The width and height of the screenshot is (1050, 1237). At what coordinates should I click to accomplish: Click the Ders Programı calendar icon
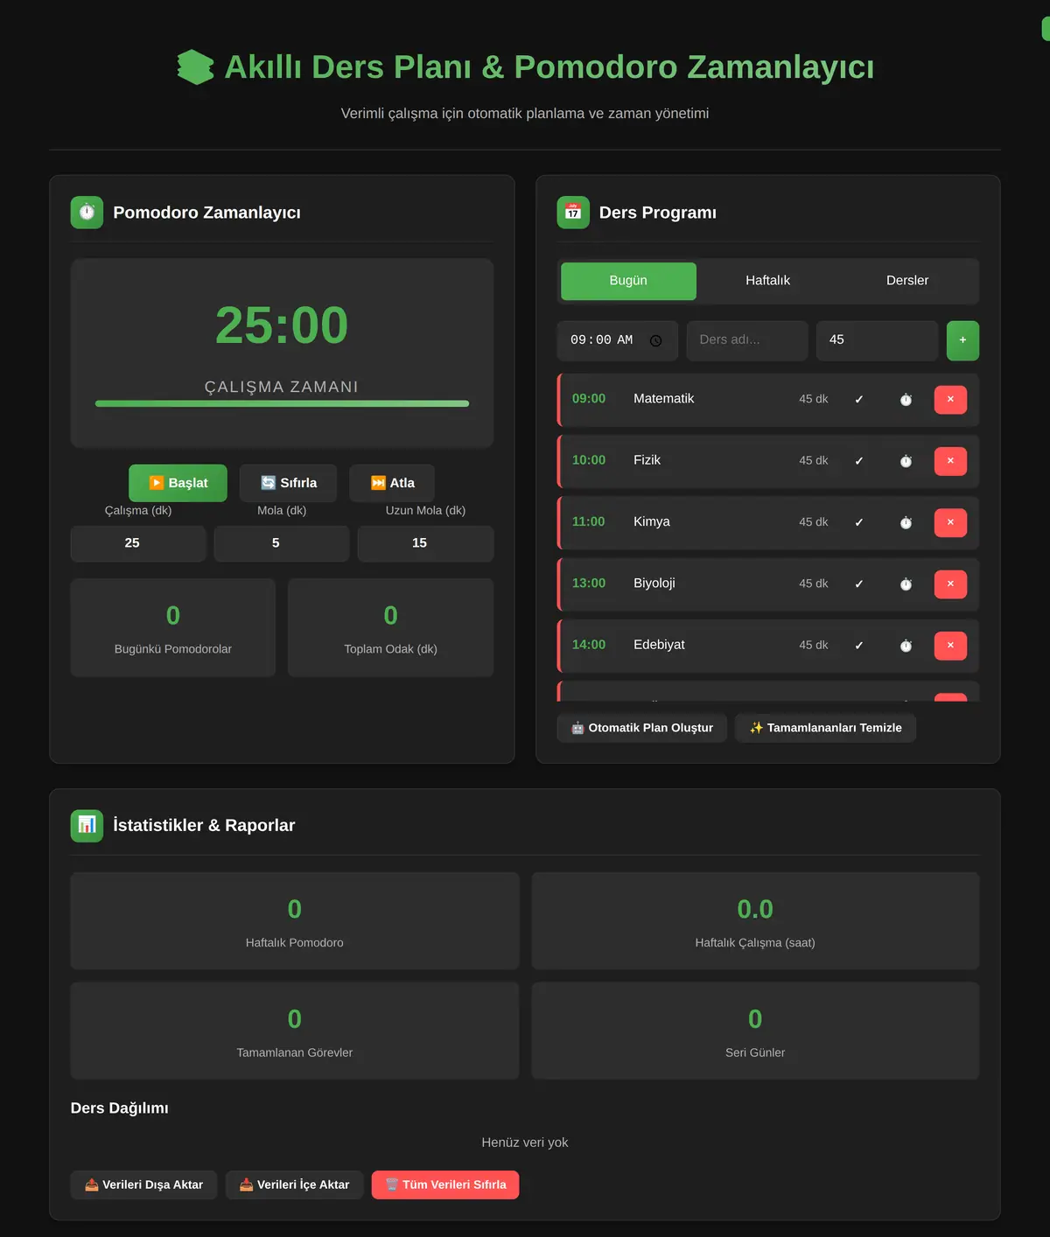(x=573, y=213)
